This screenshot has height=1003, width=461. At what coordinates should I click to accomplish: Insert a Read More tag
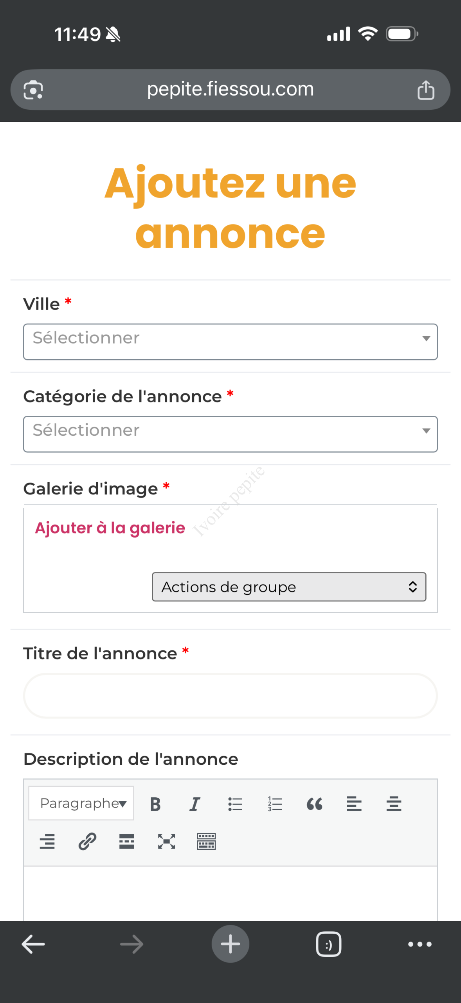tap(127, 841)
